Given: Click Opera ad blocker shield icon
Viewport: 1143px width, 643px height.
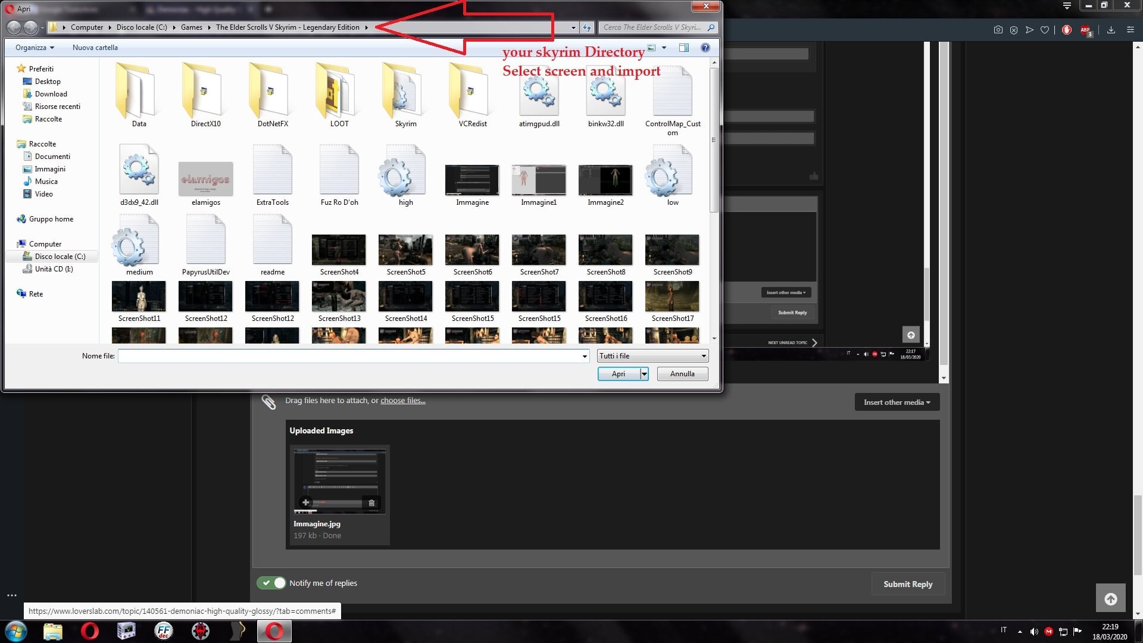Looking at the screenshot, I should (1014, 30).
